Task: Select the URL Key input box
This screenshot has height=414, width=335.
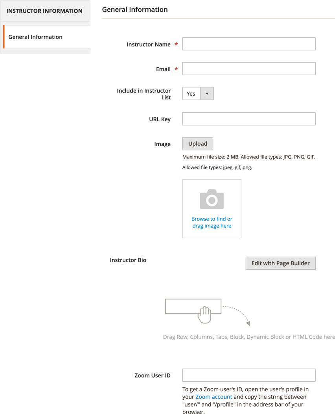Action: (248, 119)
